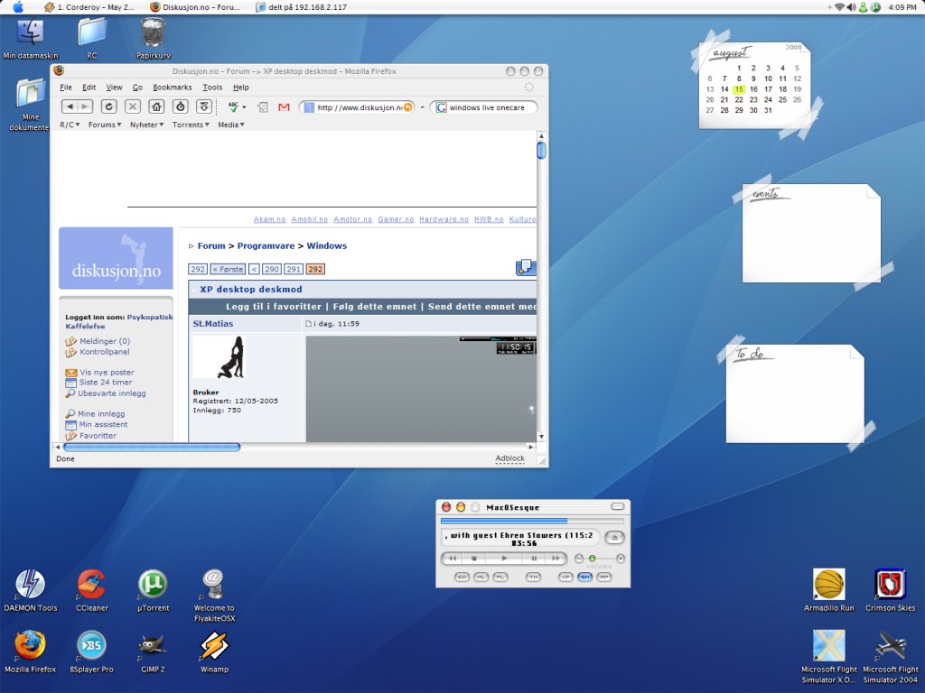The image size is (925, 693).
Task: Go forward in Firefox
Action: point(85,106)
